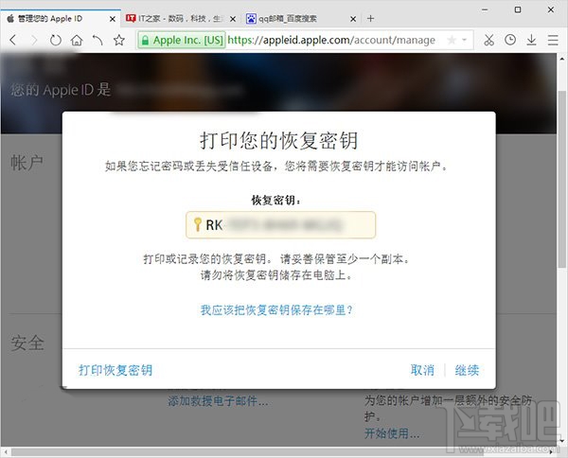Switch to the IT之家 tab
The height and width of the screenshot is (458, 568).
tap(181, 19)
